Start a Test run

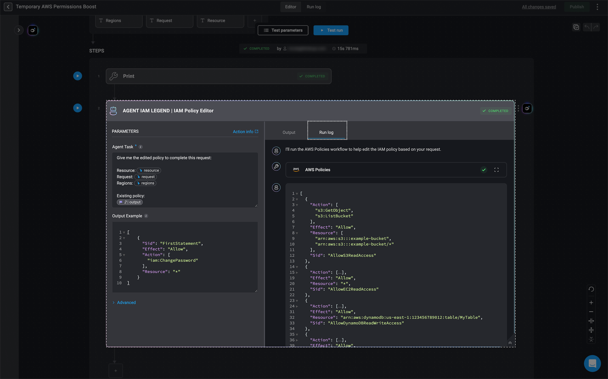coord(331,30)
